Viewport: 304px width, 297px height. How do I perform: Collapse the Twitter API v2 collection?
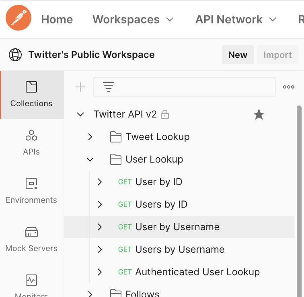(80, 115)
